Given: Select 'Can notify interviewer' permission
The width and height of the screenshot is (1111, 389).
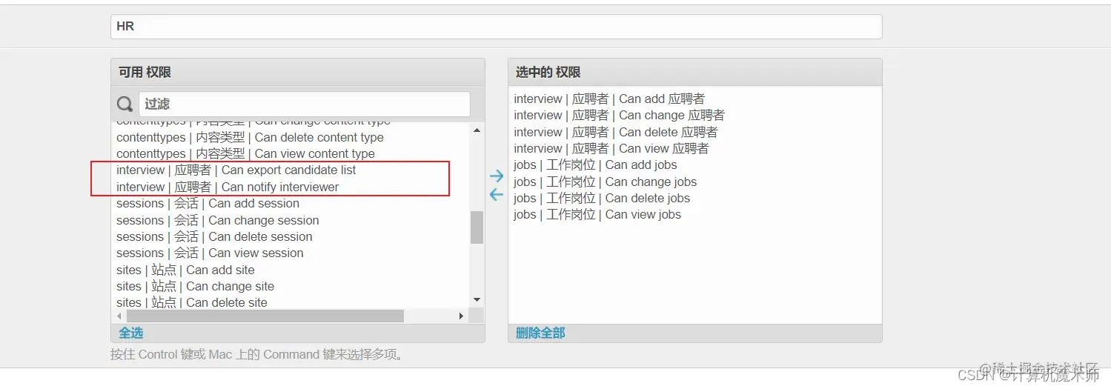Looking at the screenshot, I should click(228, 187).
